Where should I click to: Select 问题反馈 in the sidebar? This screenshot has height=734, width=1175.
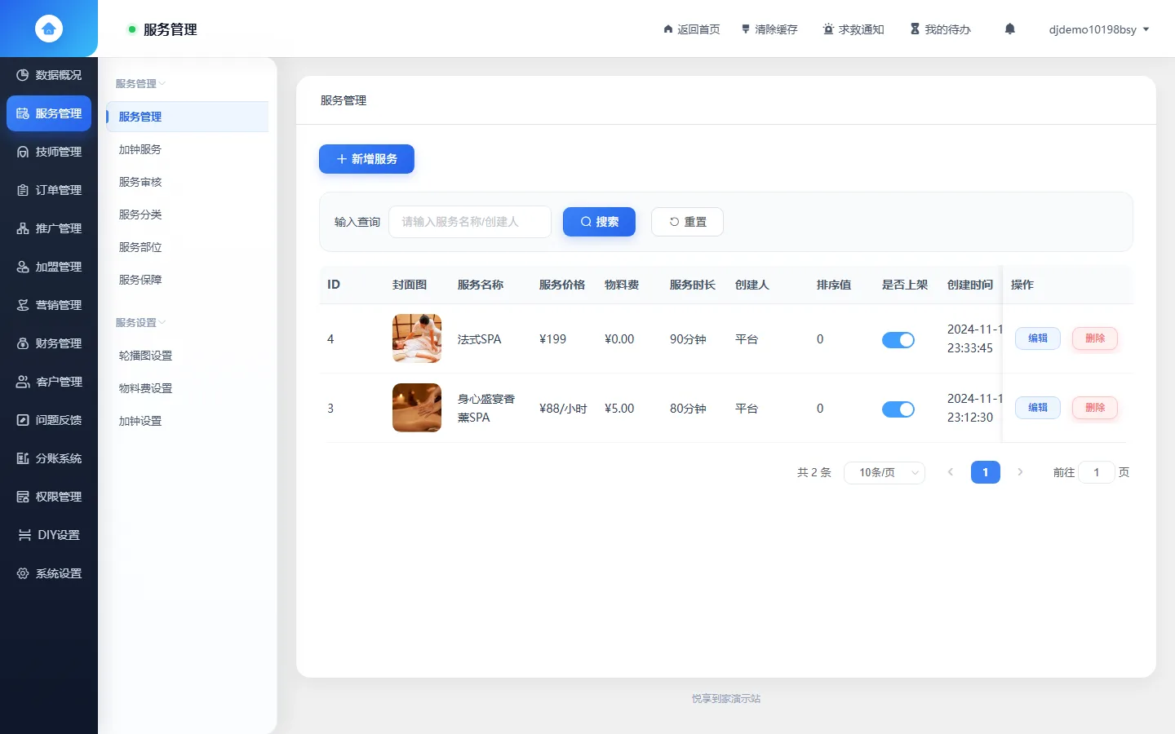[49, 420]
